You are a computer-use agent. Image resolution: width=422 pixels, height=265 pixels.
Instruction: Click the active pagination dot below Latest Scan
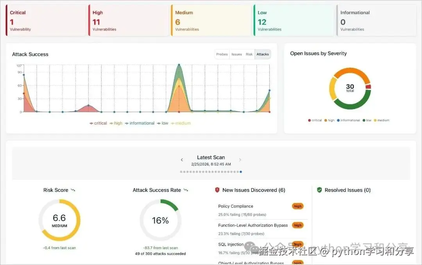(x=241, y=172)
